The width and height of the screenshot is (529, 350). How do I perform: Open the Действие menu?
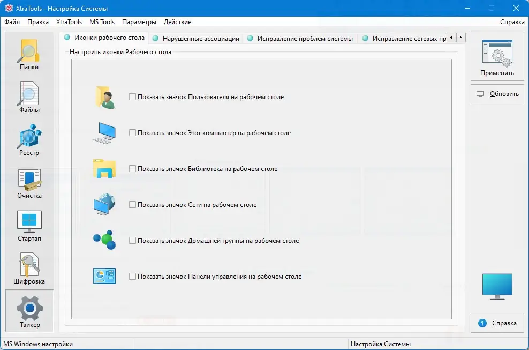177,22
